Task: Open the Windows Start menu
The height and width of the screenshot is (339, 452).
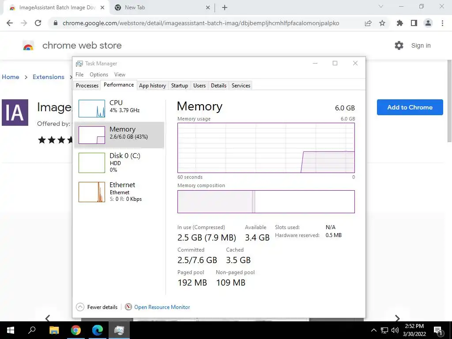Action: [x=11, y=330]
